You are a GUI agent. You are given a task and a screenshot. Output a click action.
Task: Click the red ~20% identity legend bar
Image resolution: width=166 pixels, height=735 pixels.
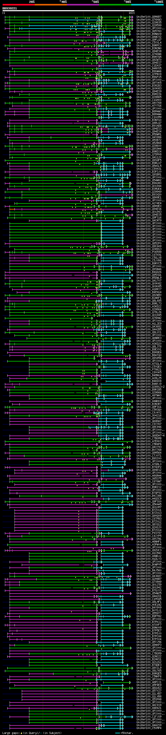19,5
